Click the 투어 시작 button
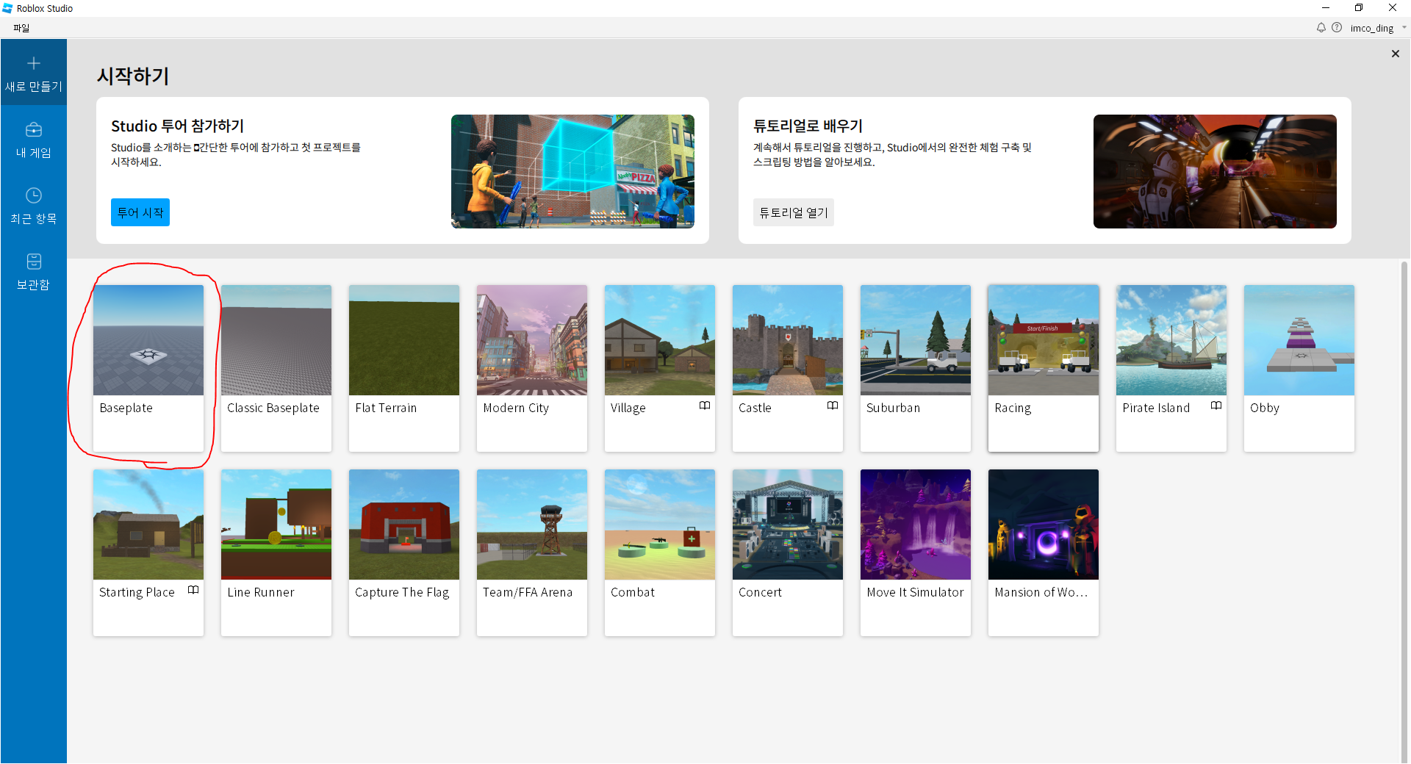1411x764 pixels. (x=140, y=212)
